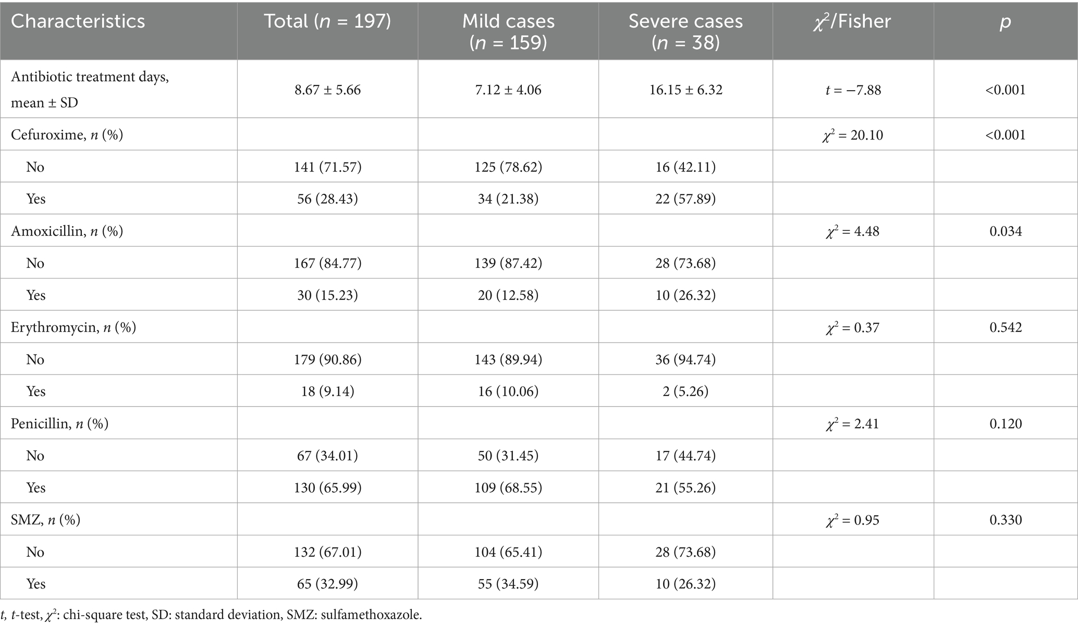Screen dimensions: 1078x626
Task: Select the Amoxicillin, n (%) row label
Action: (67, 231)
